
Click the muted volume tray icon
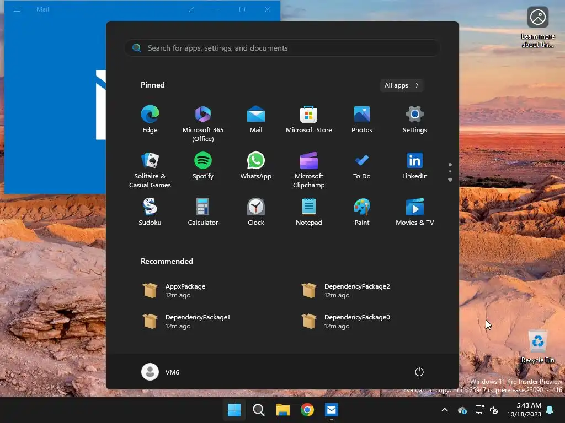[x=494, y=410]
